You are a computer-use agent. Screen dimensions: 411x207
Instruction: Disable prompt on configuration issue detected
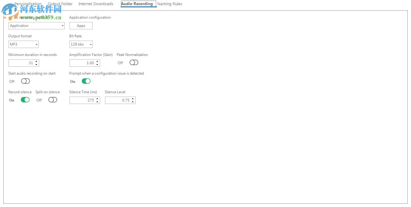[x=86, y=81]
